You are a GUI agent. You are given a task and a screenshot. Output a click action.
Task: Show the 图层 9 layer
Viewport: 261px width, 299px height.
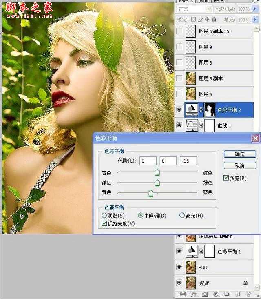click(x=179, y=47)
